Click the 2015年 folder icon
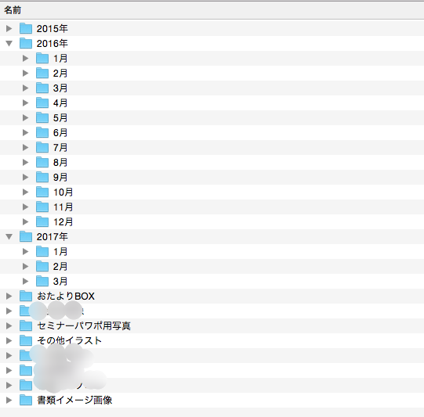The image size is (424, 417). point(26,28)
